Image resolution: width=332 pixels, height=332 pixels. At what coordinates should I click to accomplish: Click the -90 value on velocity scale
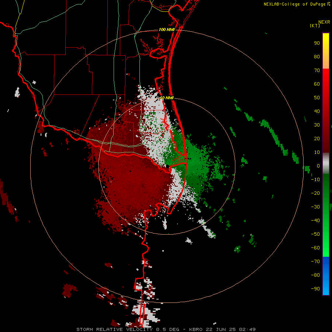tap(315, 289)
